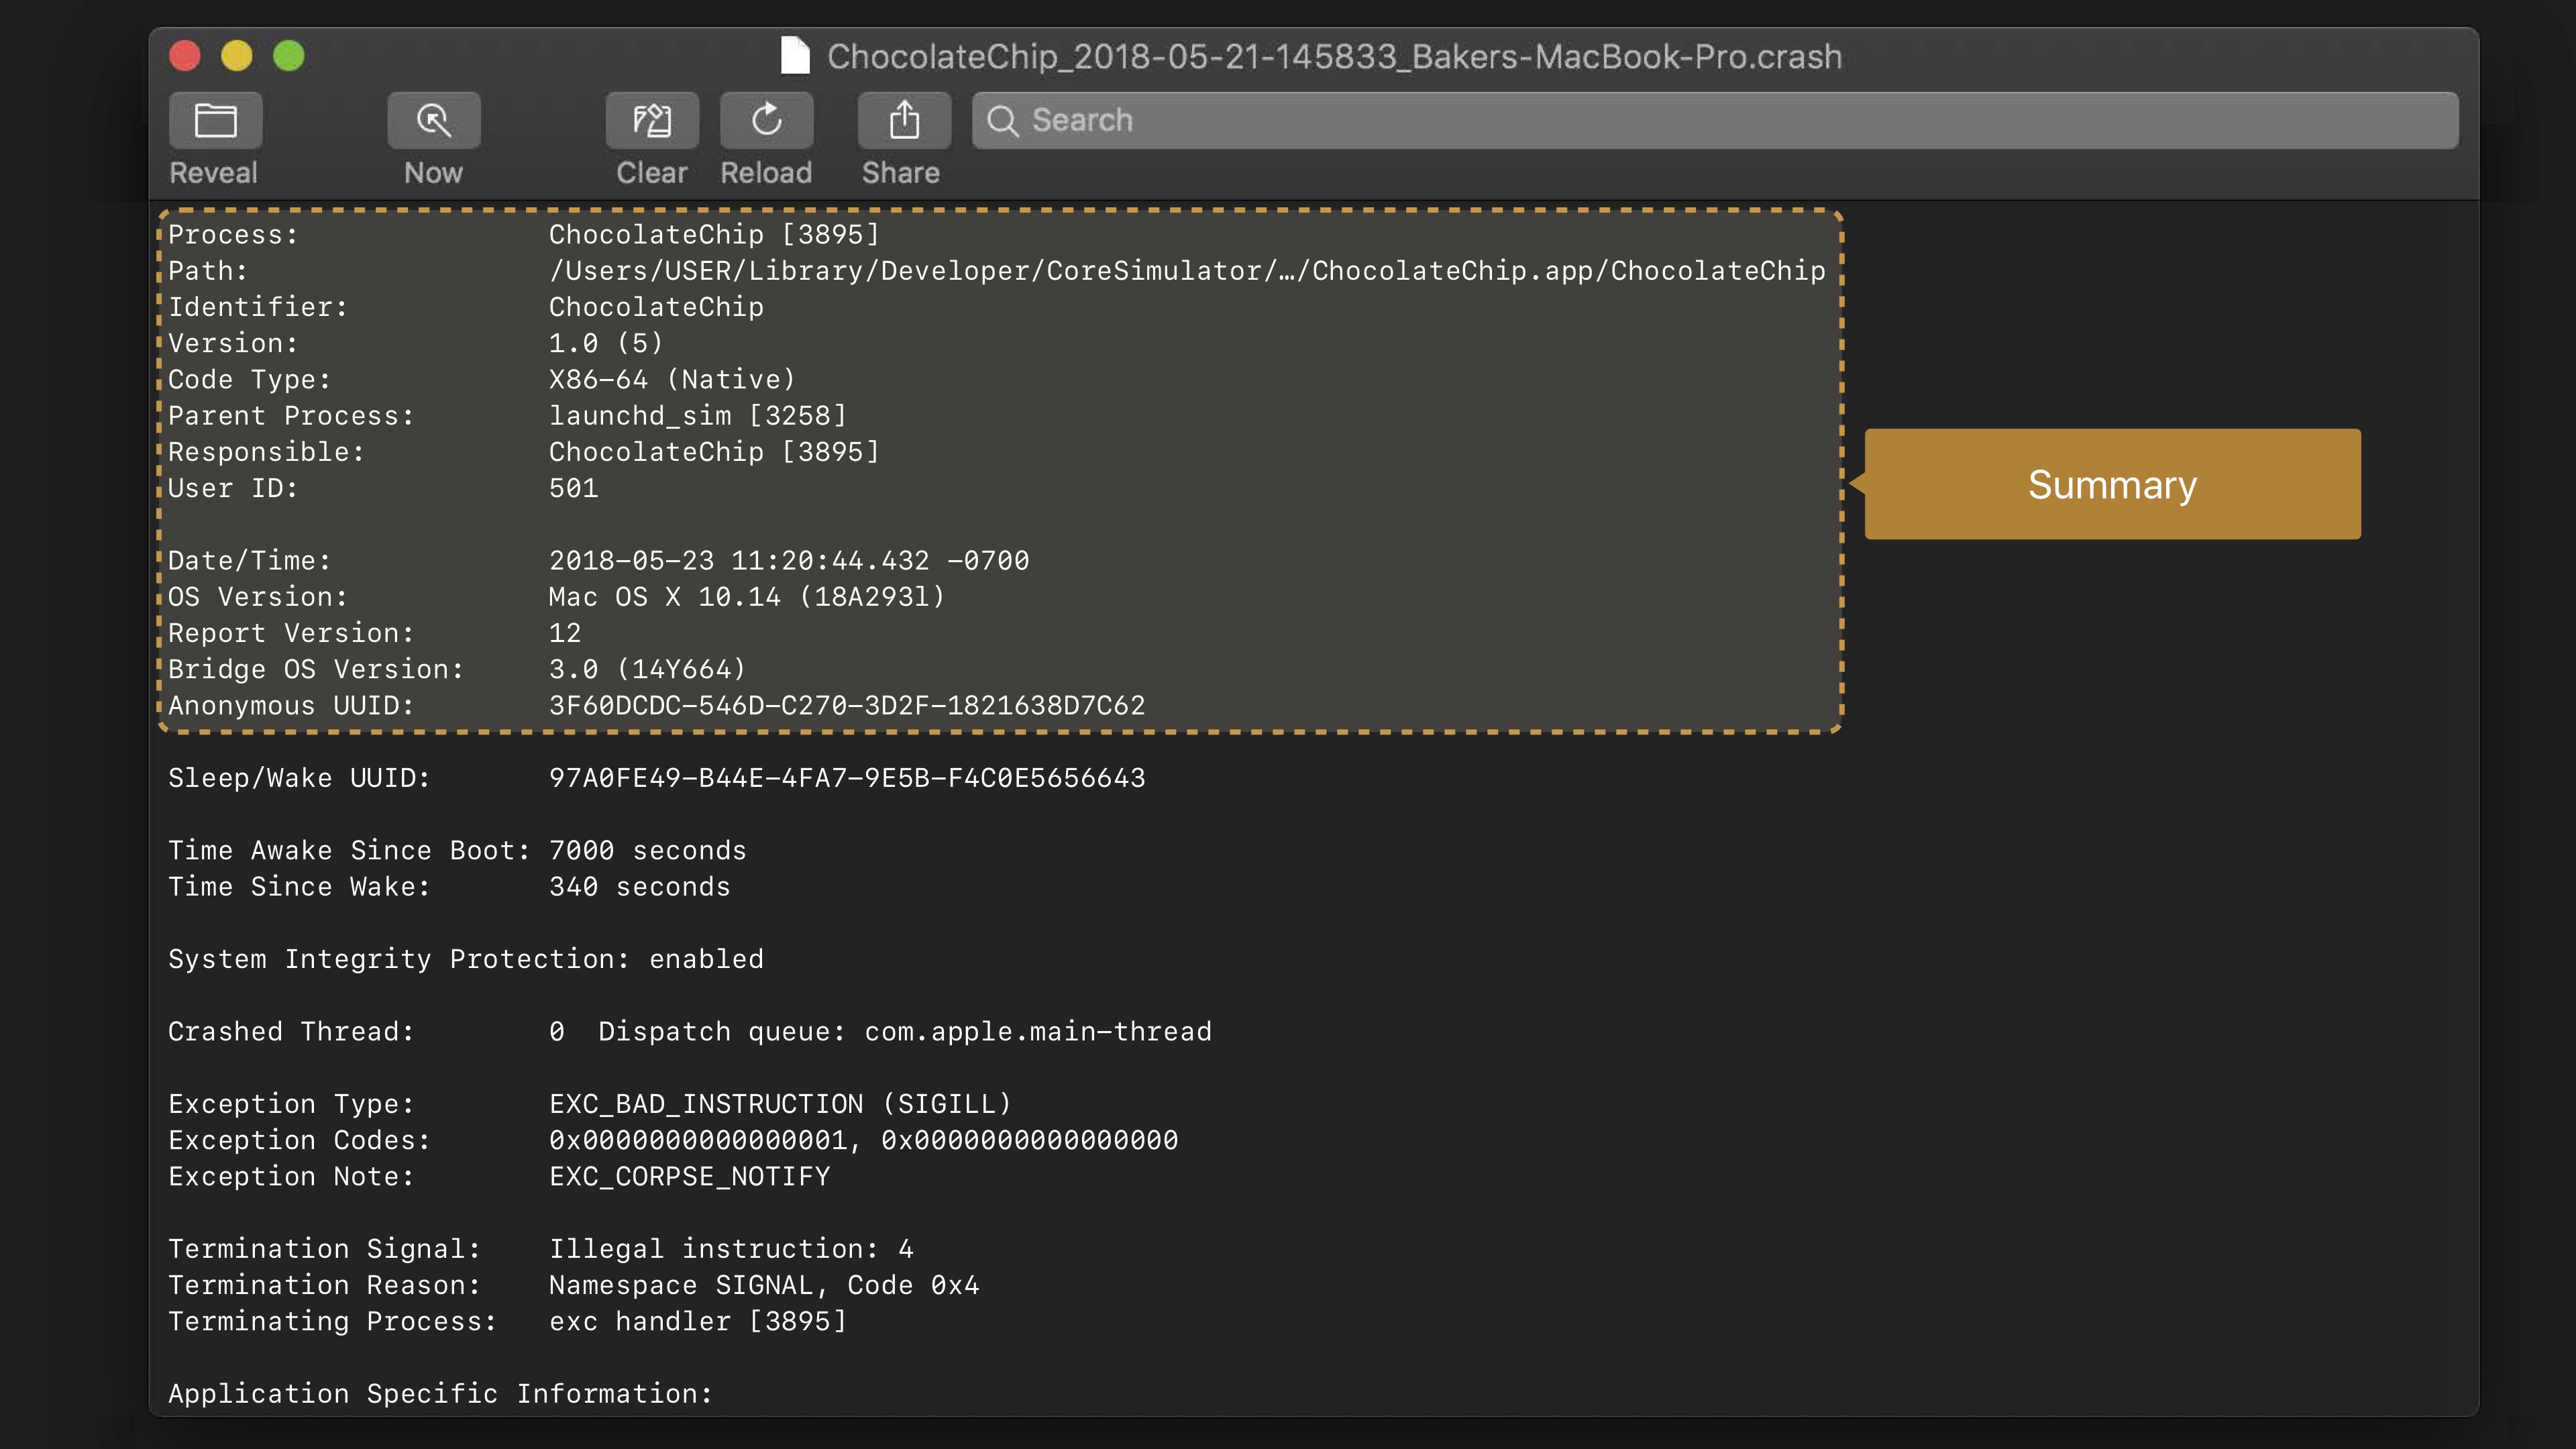Screen dimensions: 2576x1449
Task: Click the yellow minimize window button
Action: [x=237, y=56]
